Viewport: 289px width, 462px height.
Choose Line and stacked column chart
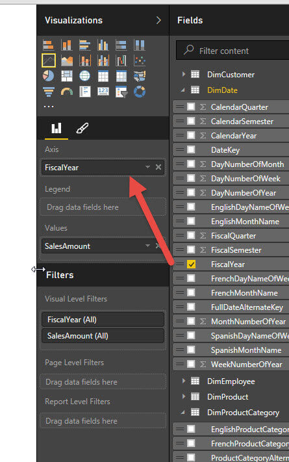pyautogui.click(x=85, y=60)
